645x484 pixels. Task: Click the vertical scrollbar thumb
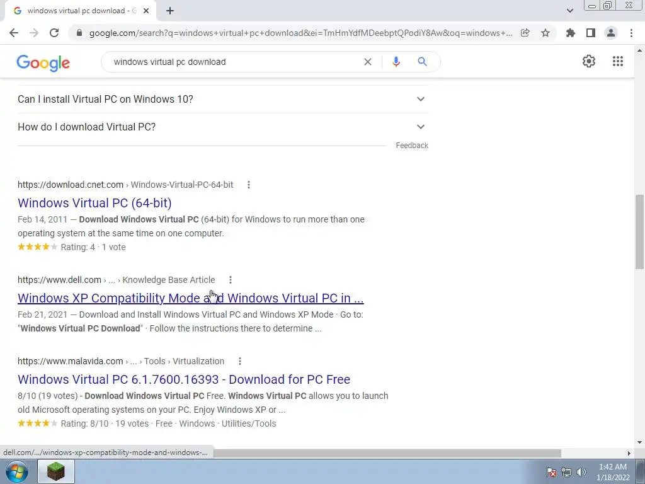tap(639, 231)
